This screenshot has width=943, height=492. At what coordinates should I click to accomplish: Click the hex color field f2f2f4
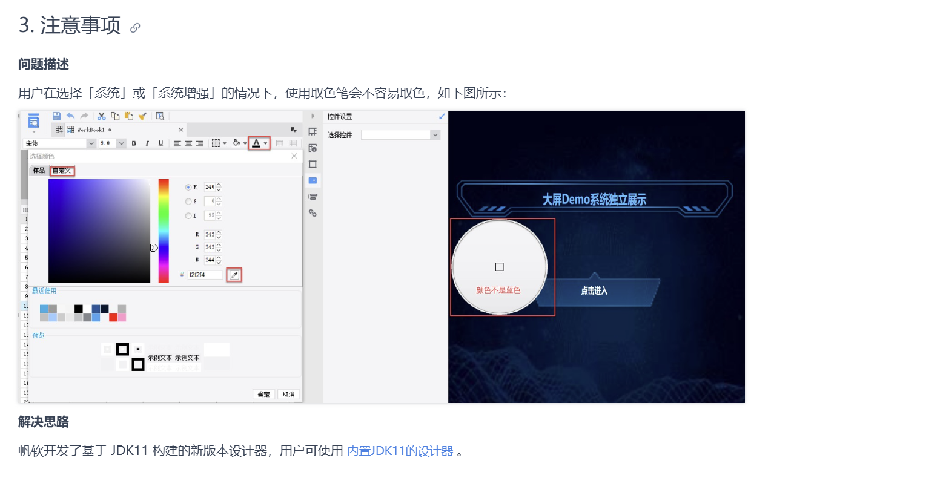205,275
